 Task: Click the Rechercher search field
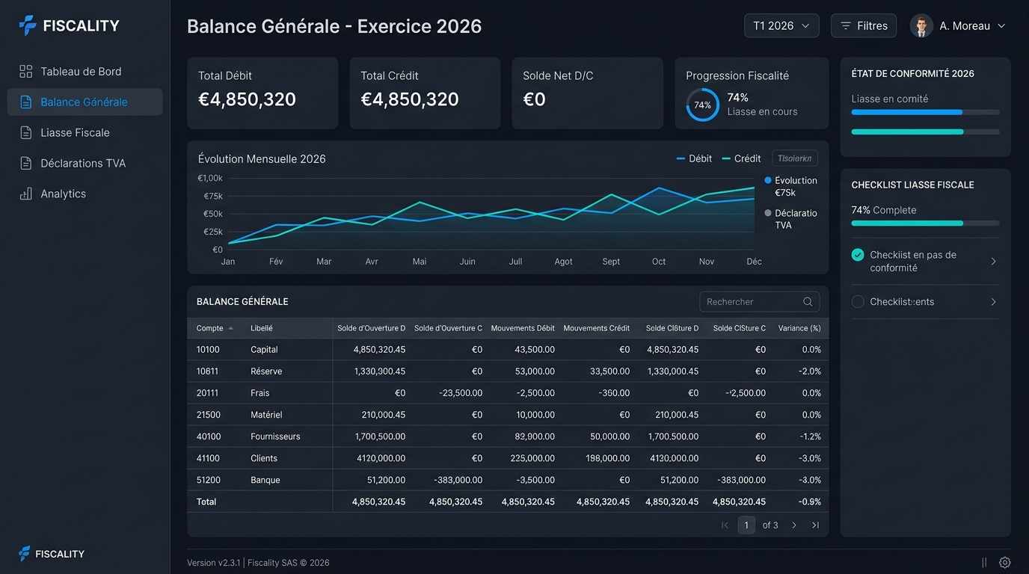(759, 302)
